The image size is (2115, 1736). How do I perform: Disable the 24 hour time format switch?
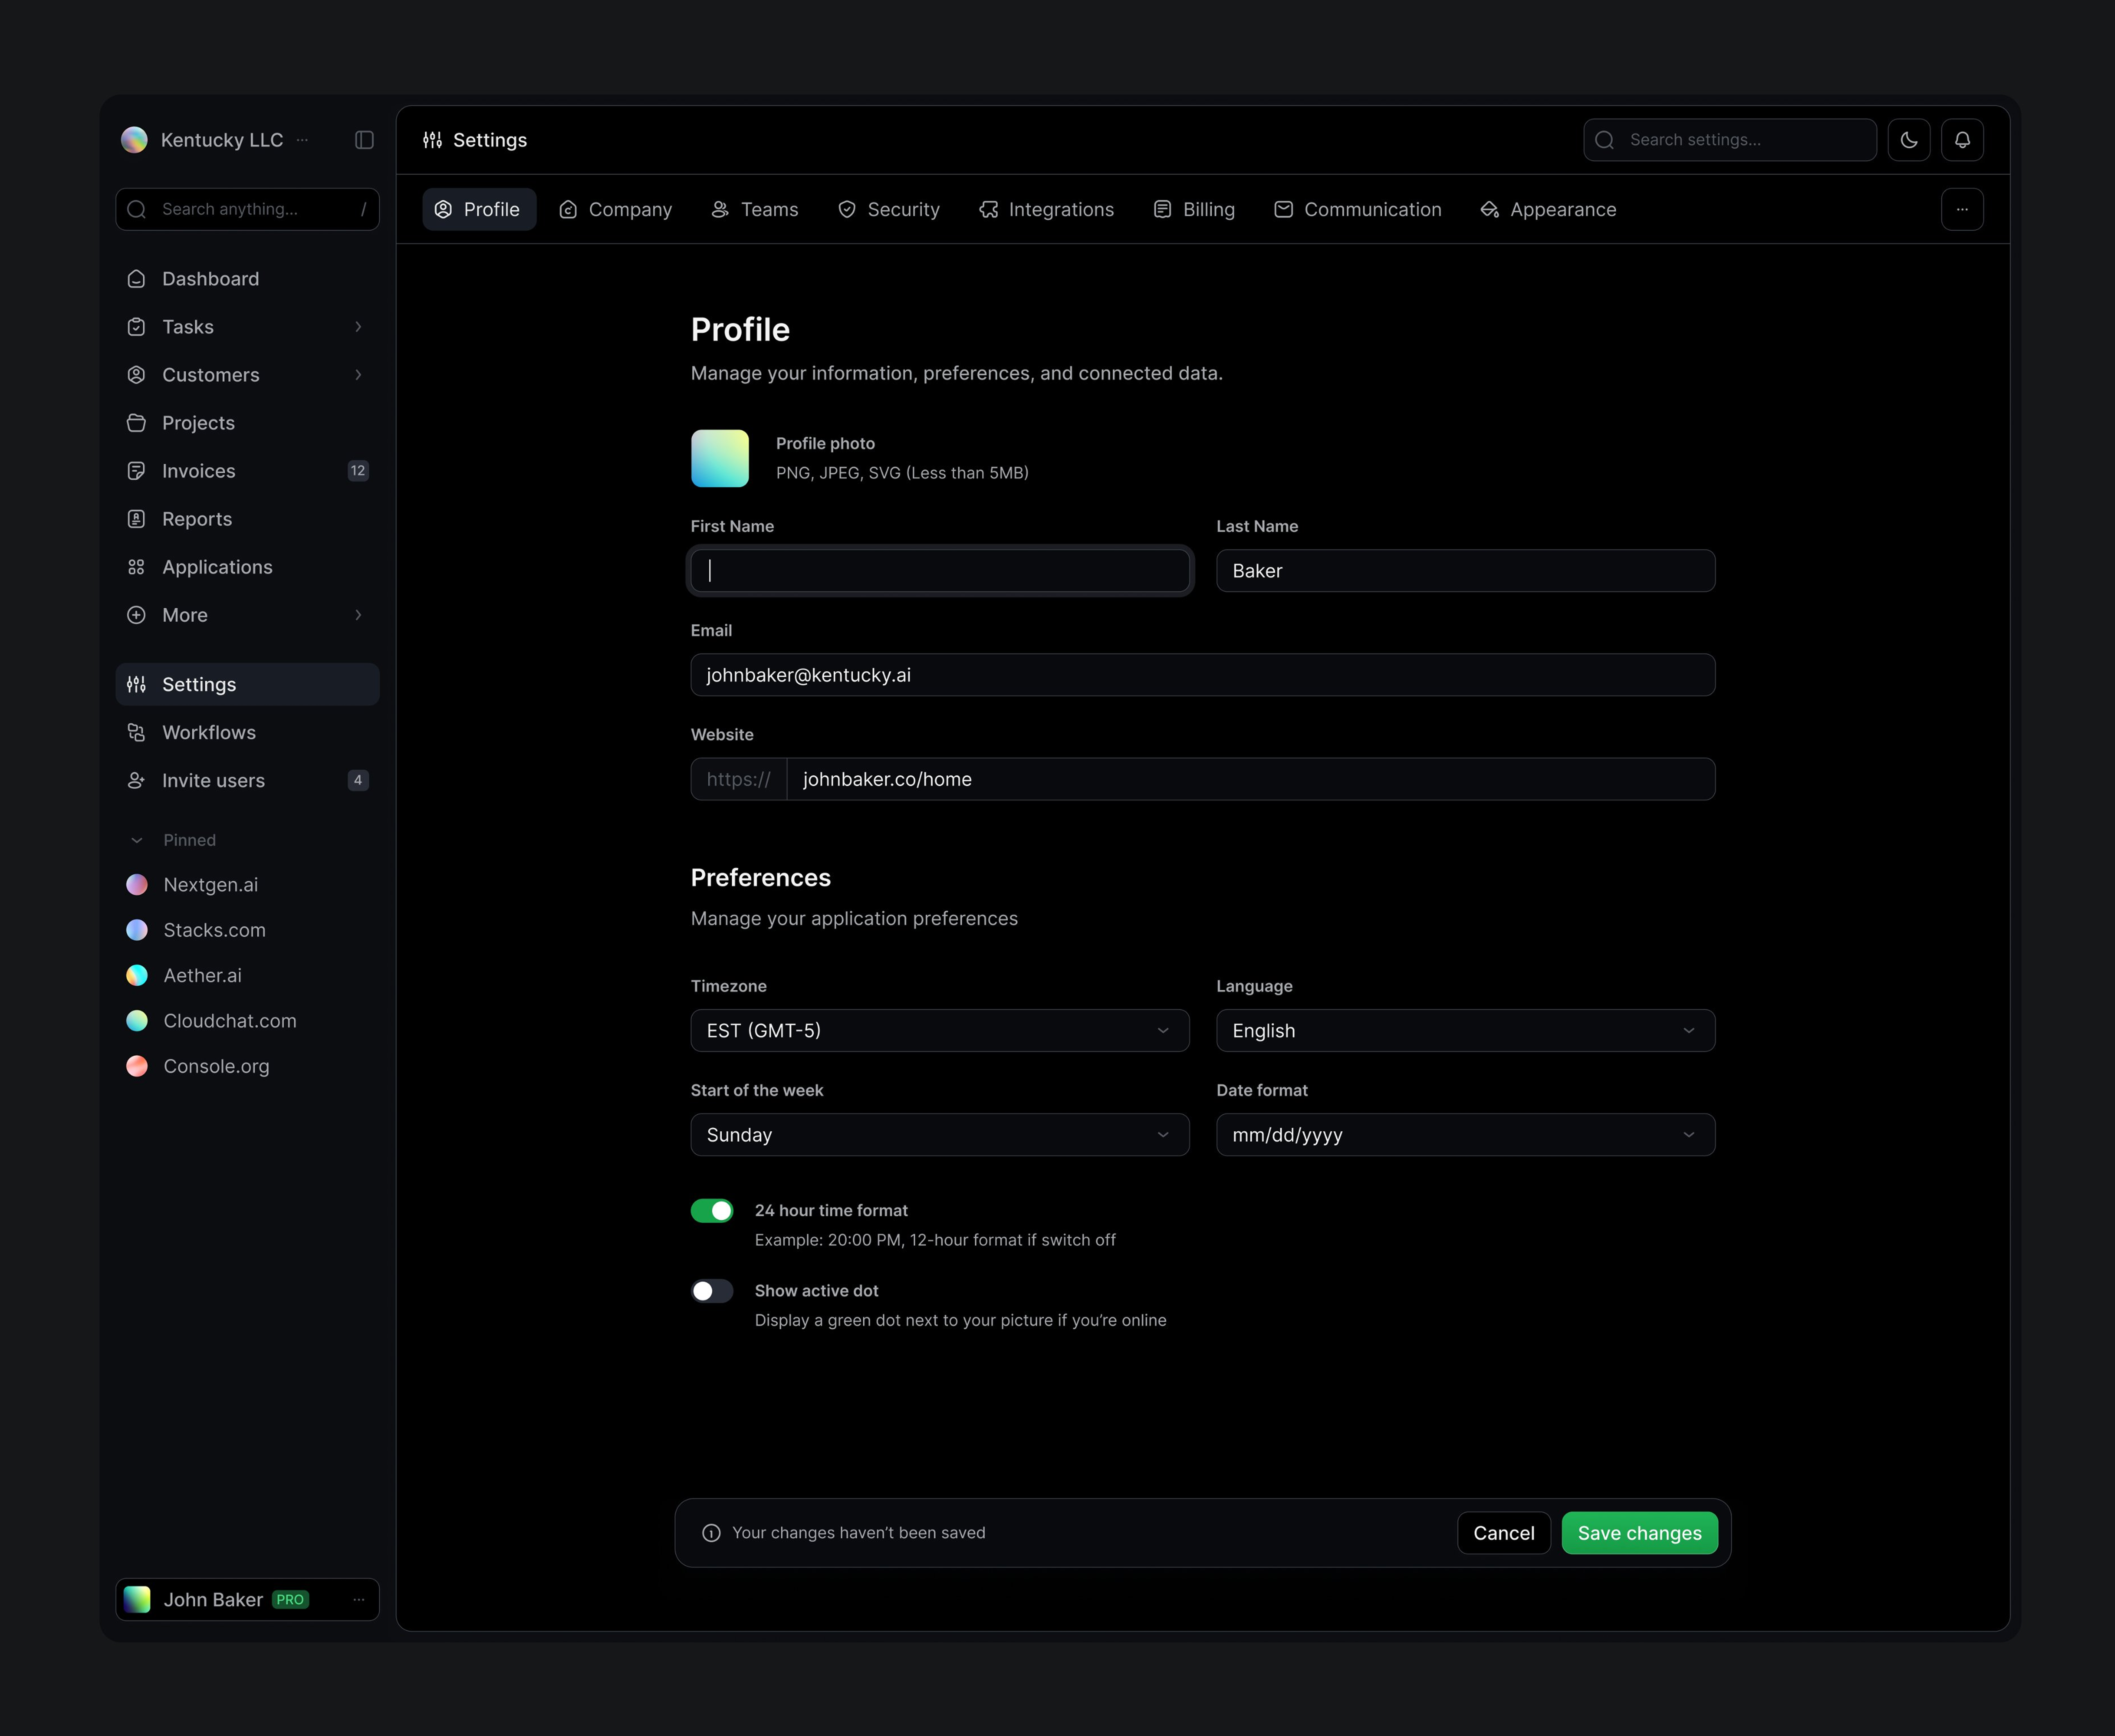pyautogui.click(x=712, y=1211)
